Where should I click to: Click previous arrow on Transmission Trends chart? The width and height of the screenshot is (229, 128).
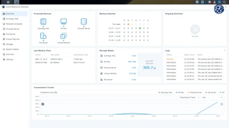[43, 104]
